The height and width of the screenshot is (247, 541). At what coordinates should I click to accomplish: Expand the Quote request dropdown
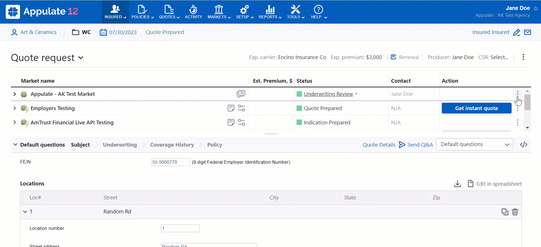coord(81,58)
